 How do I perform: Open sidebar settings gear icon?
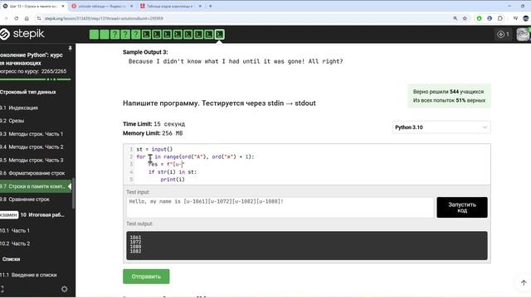(65, 289)
